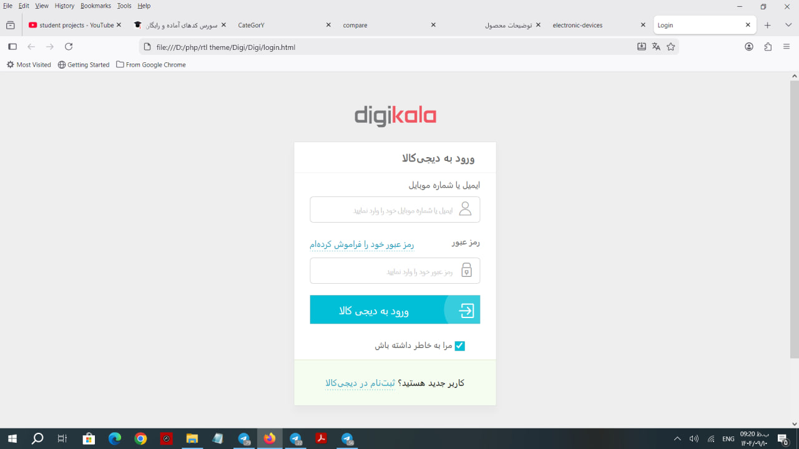Open the list all tabs dropdown
This screenshot has width=799, height=449.
[788, 25]
